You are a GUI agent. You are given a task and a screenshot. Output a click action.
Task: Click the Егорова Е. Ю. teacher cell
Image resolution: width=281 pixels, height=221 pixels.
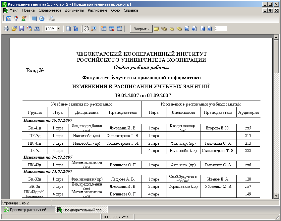[x=218, y=128]
